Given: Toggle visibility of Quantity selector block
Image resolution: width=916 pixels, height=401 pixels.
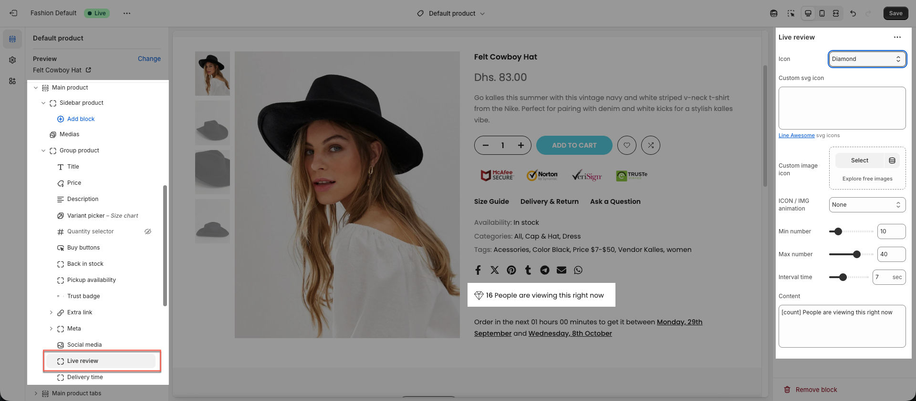Looking at the screenshot, I should (x=148, y=231).
